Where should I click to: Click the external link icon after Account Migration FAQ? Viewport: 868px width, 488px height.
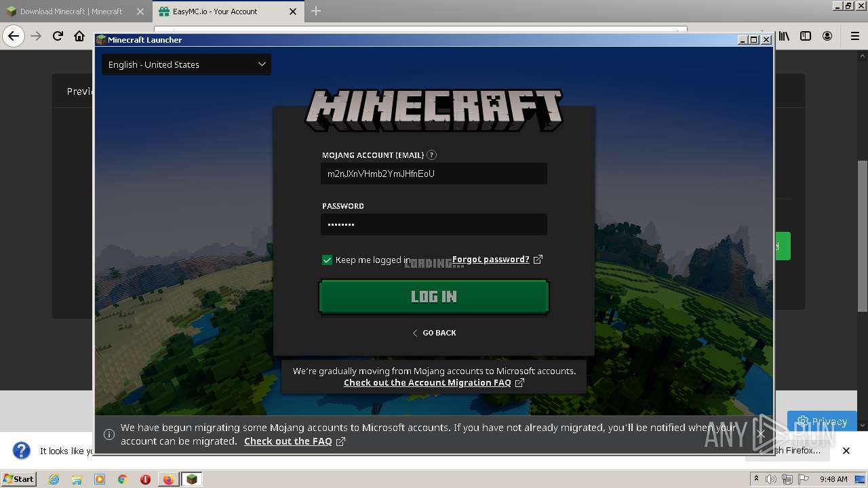pos(519,383)
